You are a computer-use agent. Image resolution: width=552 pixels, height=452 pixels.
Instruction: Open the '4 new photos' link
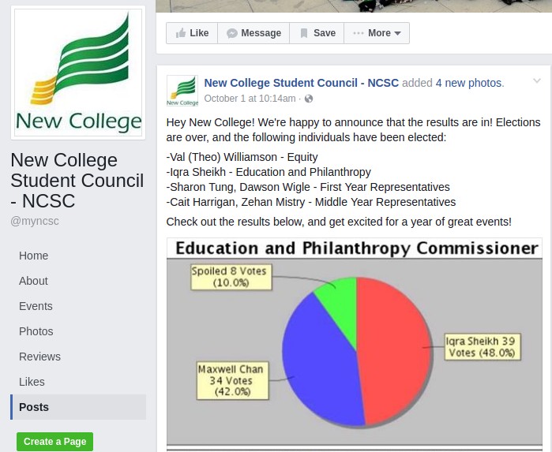coord(469,83)
